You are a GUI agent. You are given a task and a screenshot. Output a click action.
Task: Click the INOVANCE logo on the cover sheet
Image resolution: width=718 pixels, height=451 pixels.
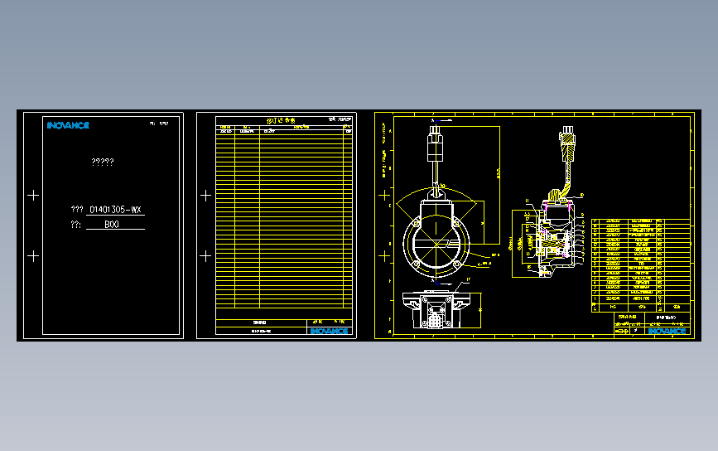68,125
